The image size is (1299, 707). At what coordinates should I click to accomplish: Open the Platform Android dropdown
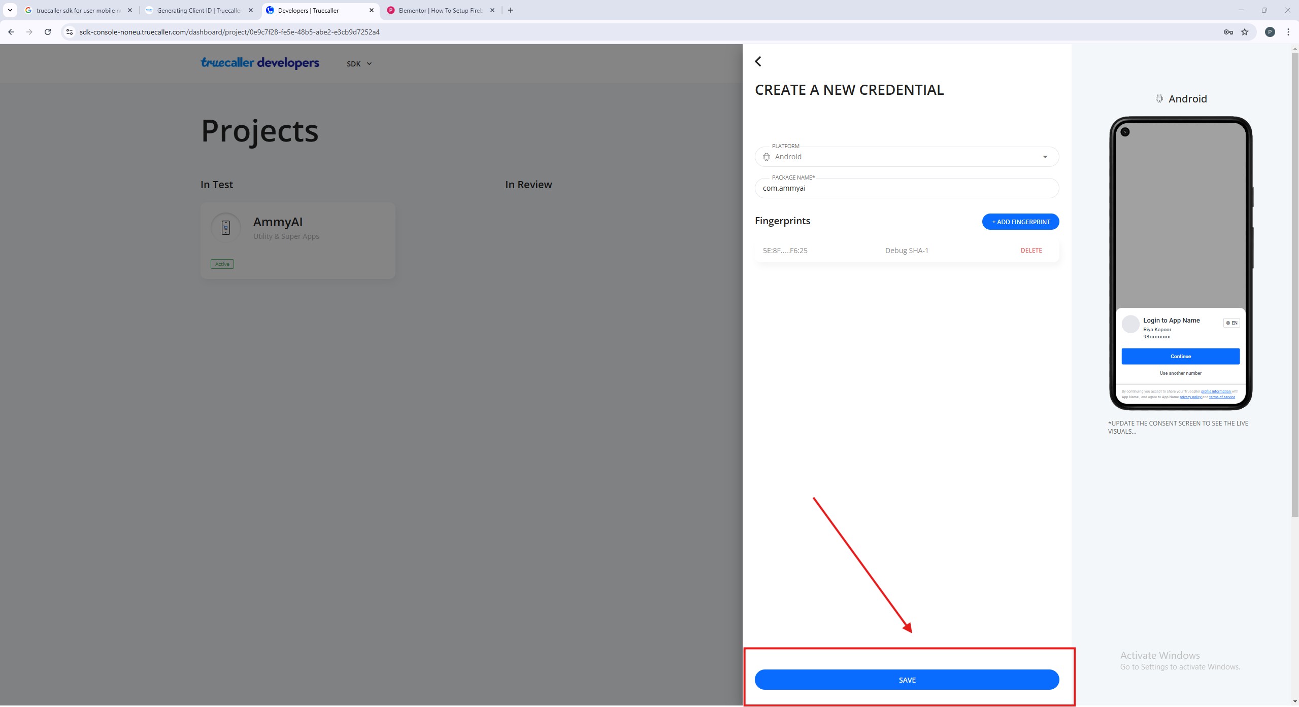tap(906, 157)
